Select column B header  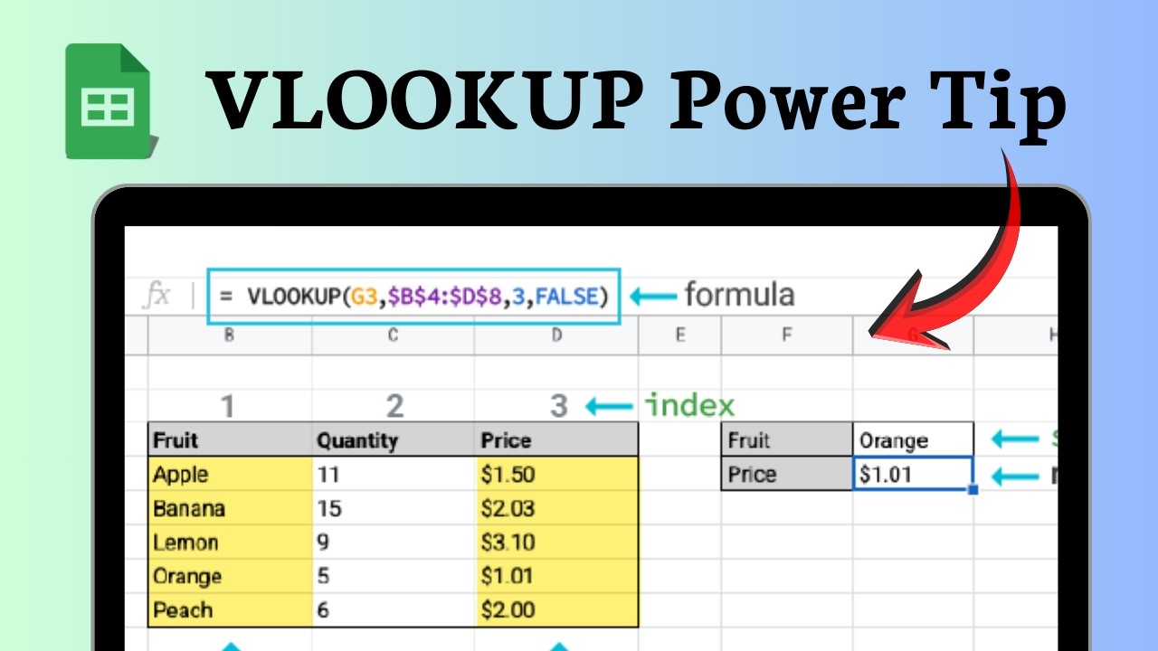coord(230,335)
